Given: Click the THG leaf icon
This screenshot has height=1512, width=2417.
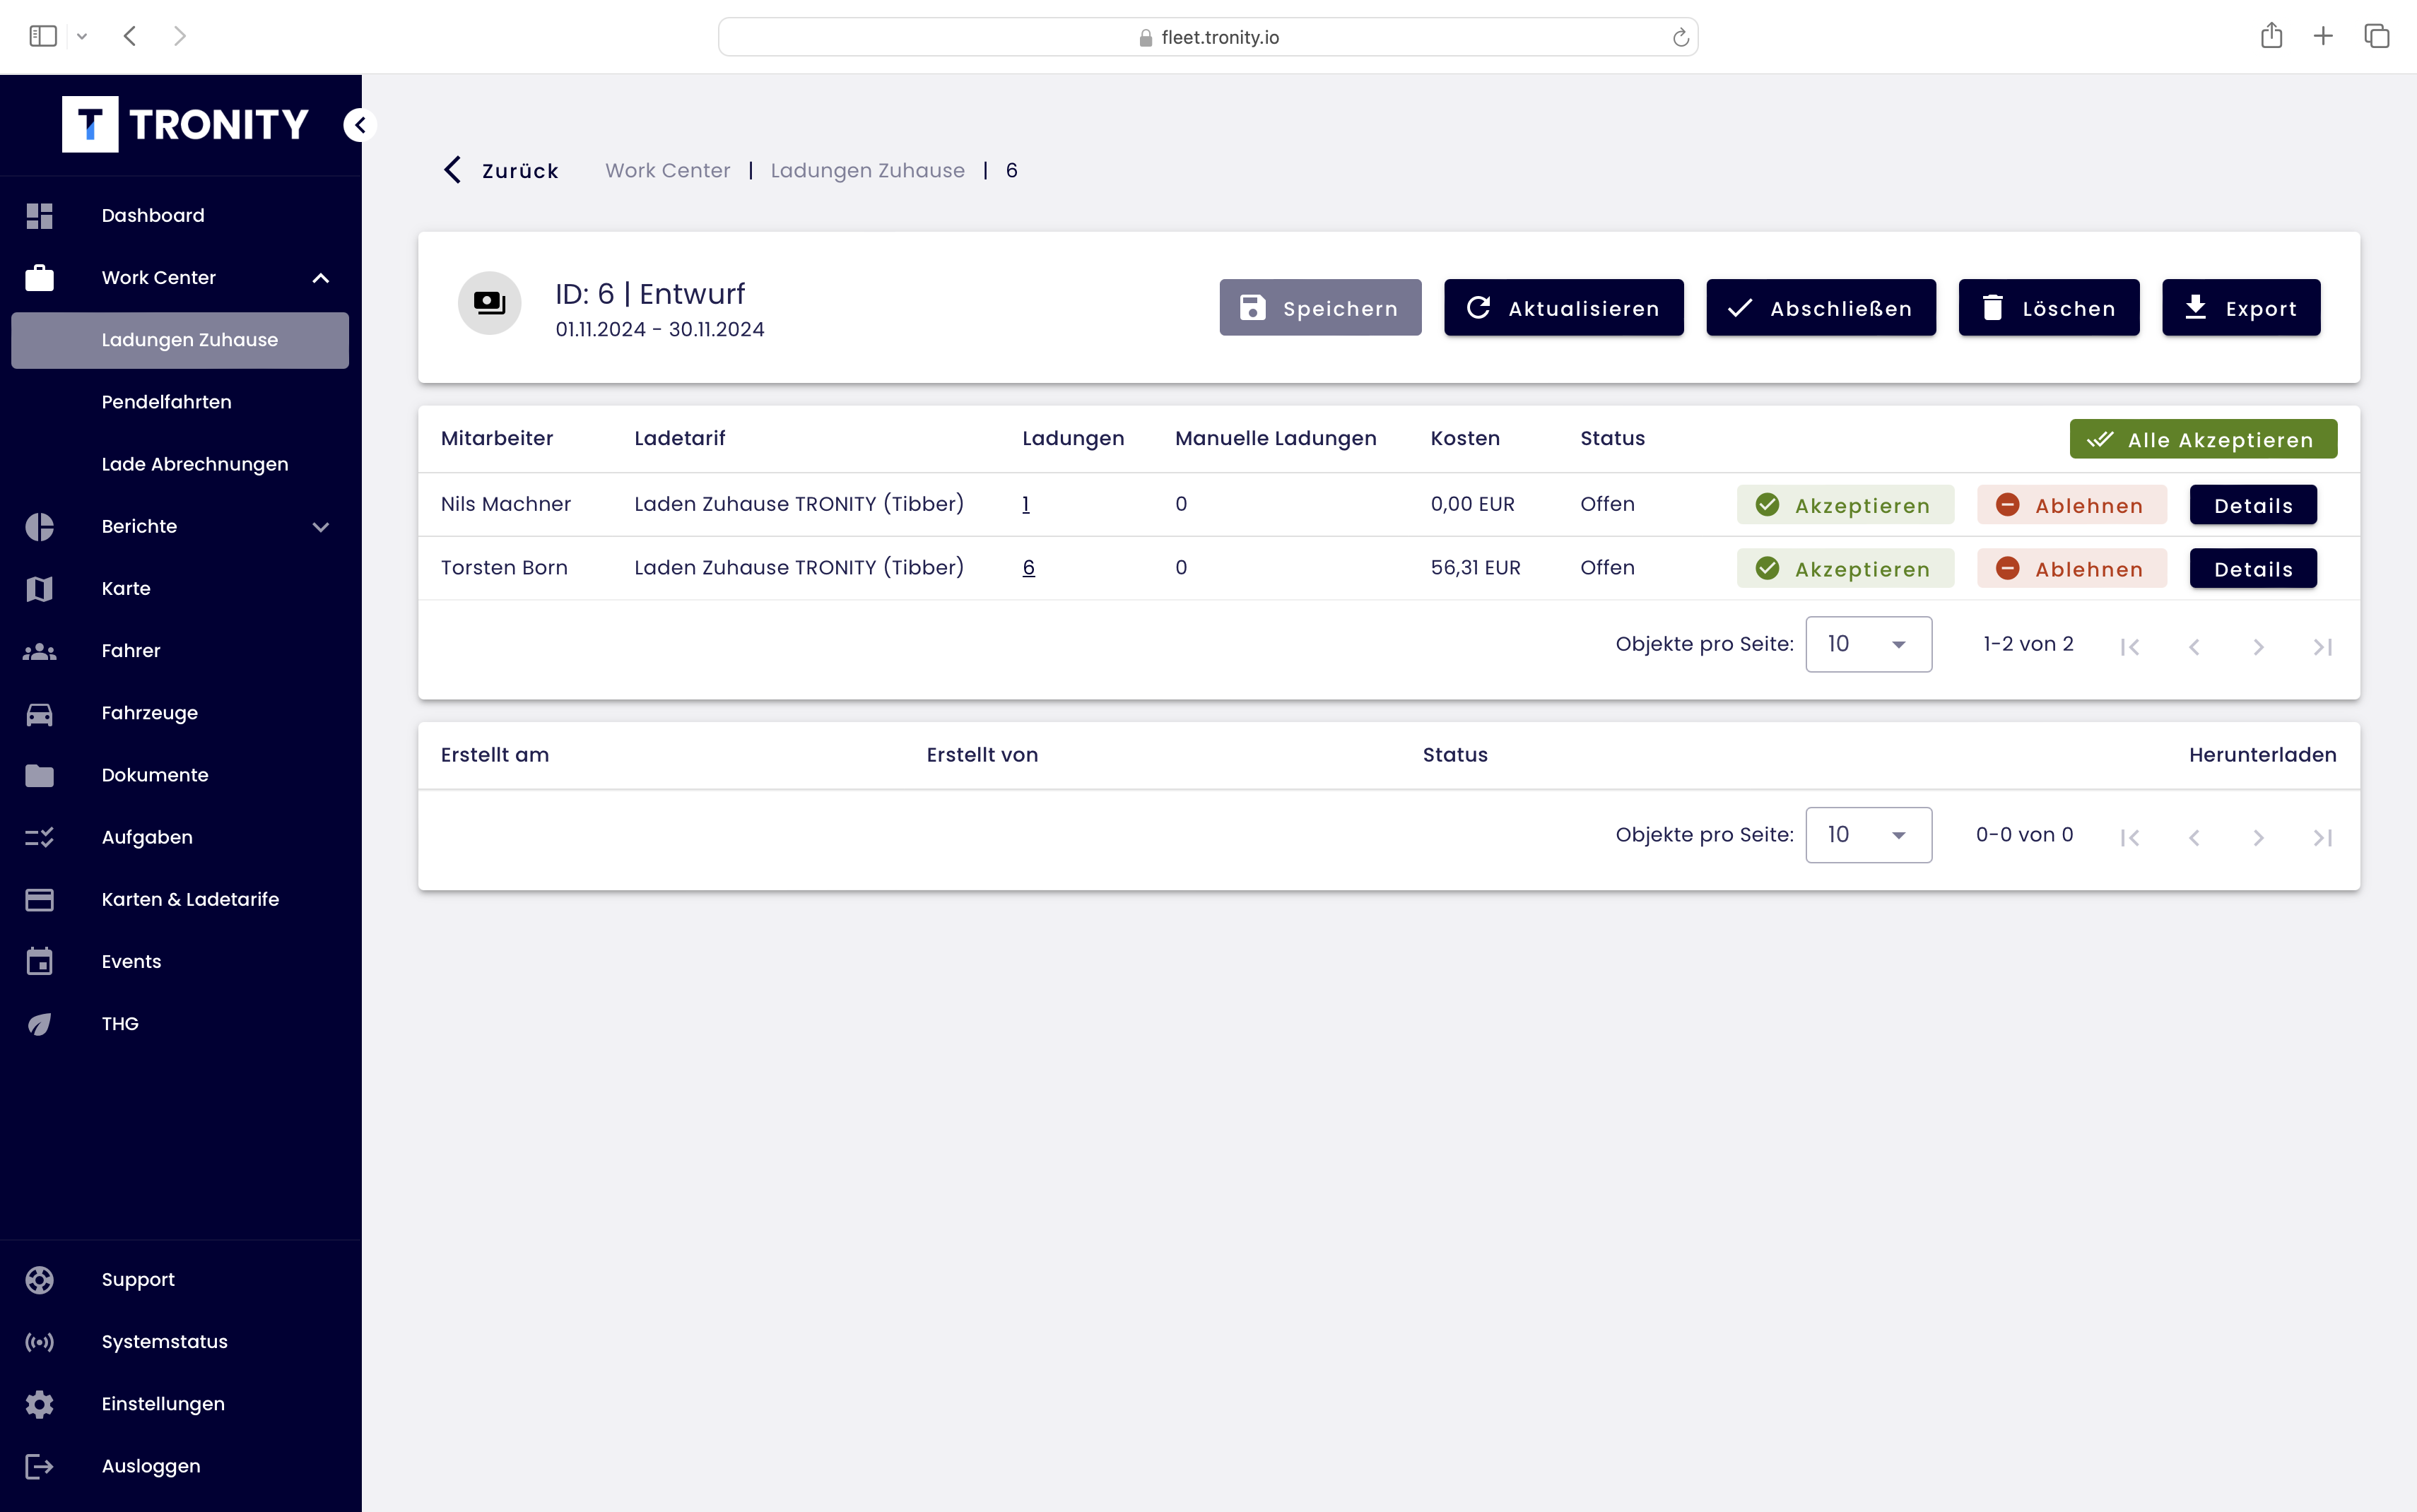Looking at the screenshot, I should [39, 1024].
